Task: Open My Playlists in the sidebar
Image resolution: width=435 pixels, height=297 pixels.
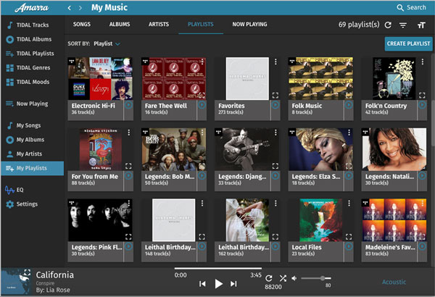Action: click(x=32, y=168)
